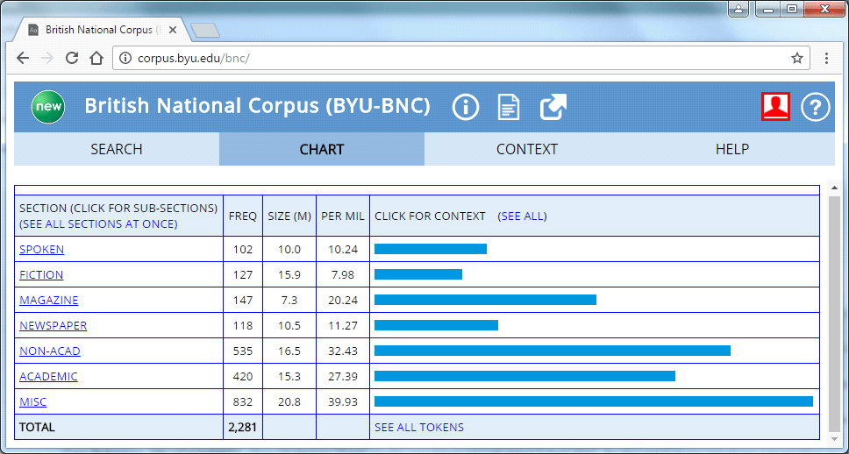Switch to the CONTEXT tab

click(526, 149)
